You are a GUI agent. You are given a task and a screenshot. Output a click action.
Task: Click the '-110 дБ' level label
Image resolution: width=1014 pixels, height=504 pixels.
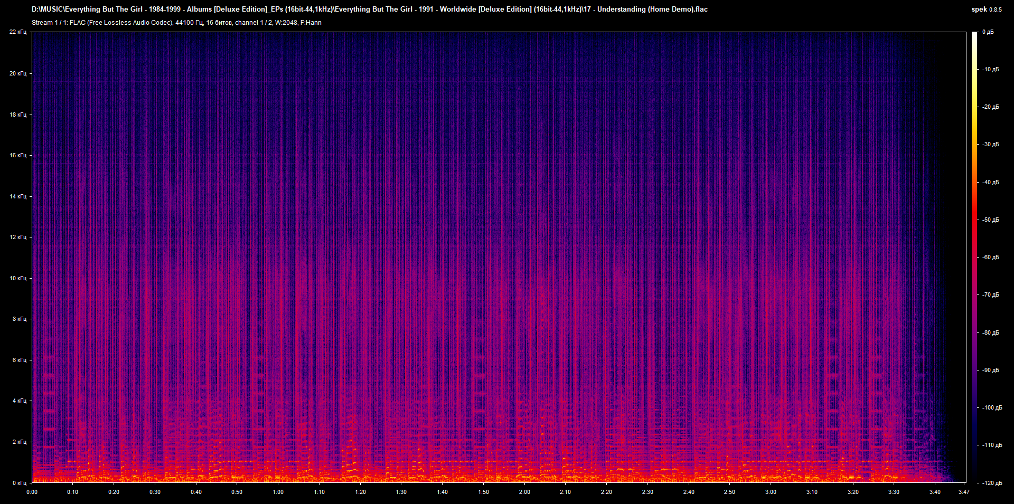(992, 445)
